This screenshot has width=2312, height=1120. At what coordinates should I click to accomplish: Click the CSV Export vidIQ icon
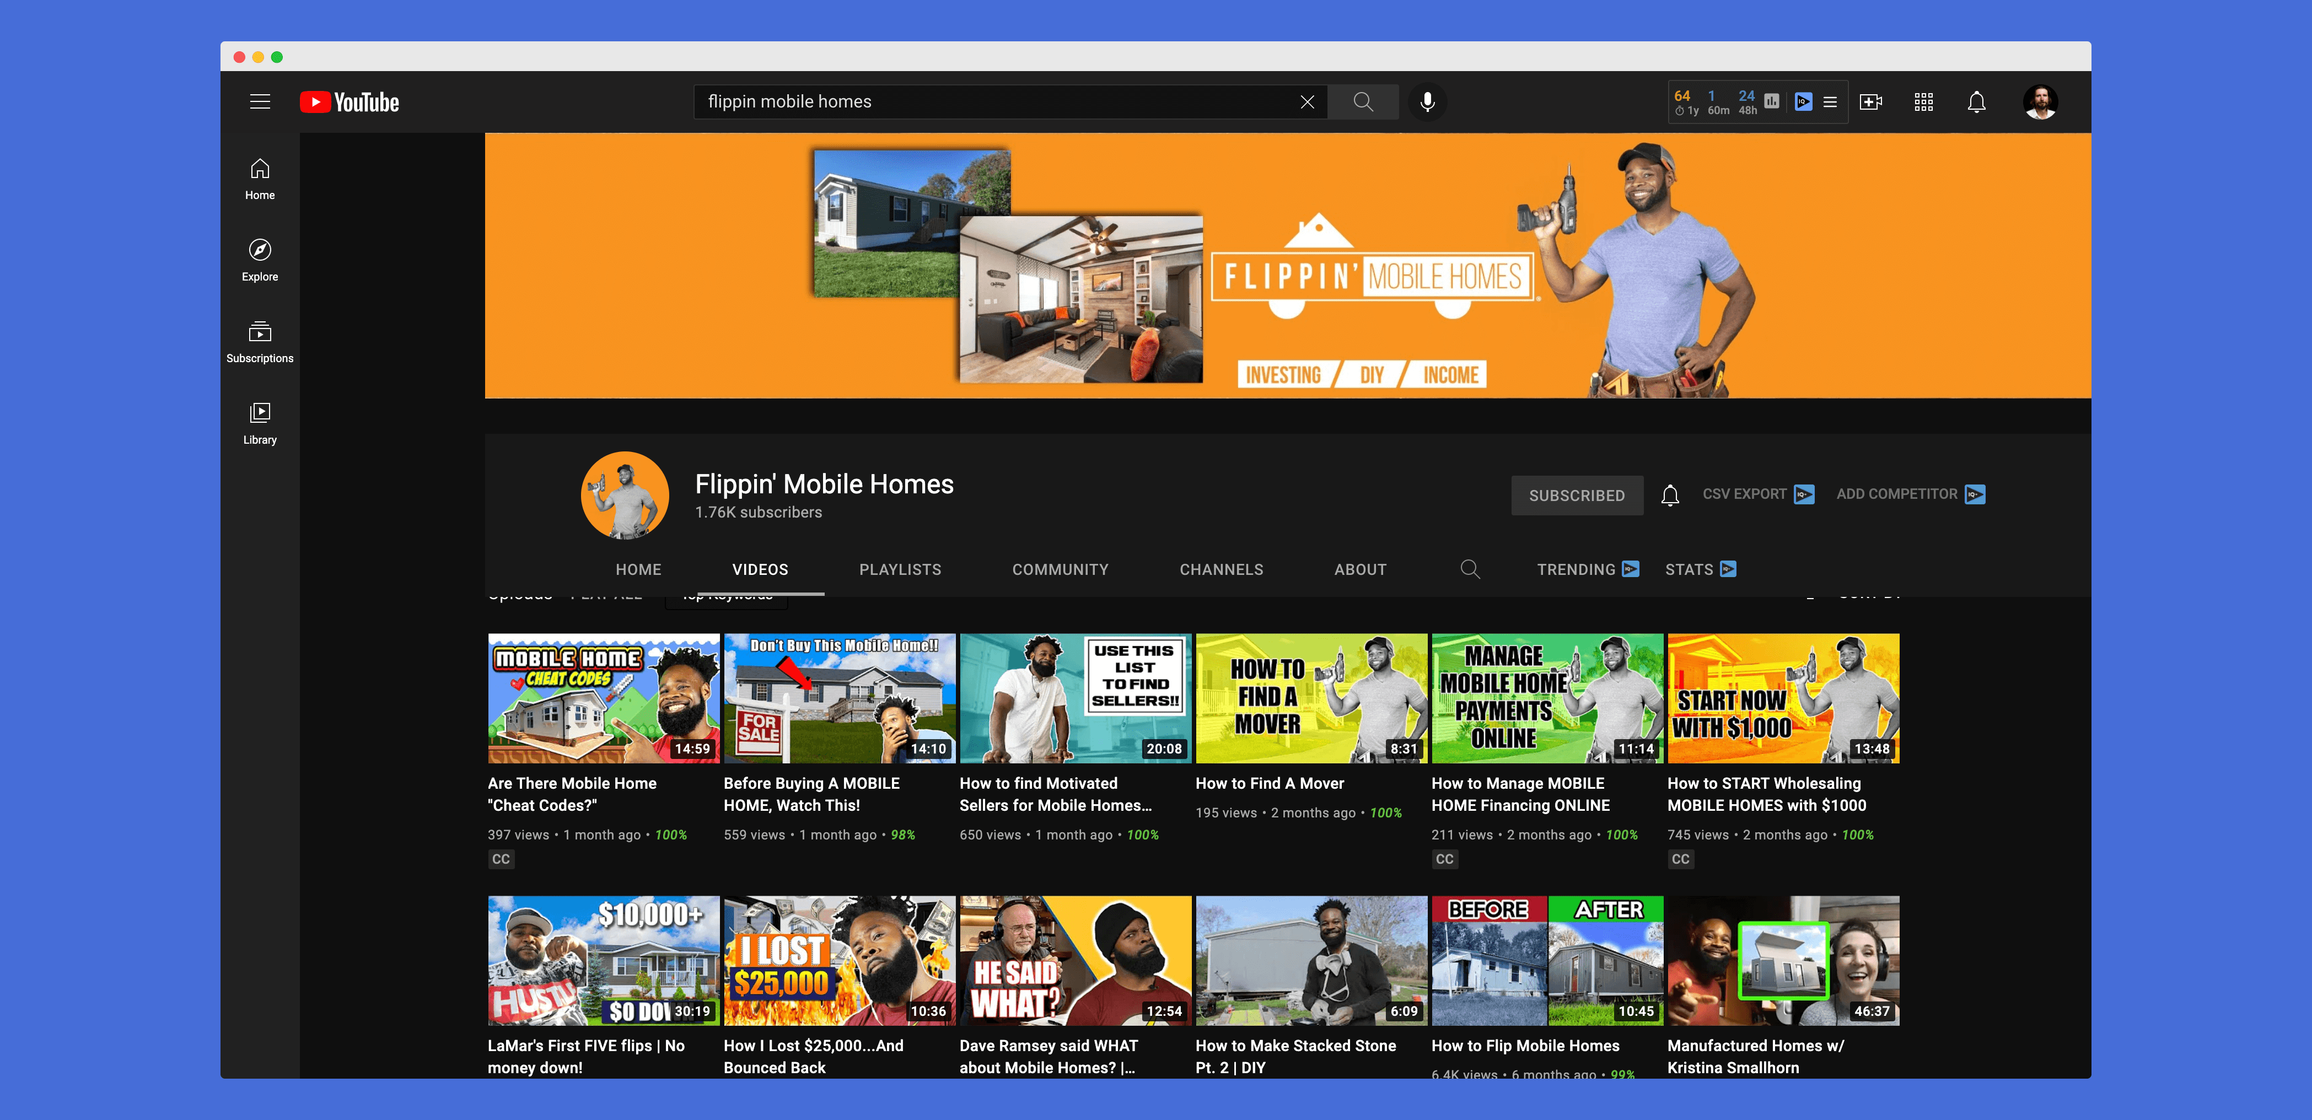[1804, 494]
